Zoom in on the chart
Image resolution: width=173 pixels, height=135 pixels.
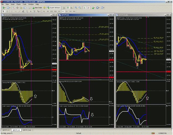click(76, 8)
